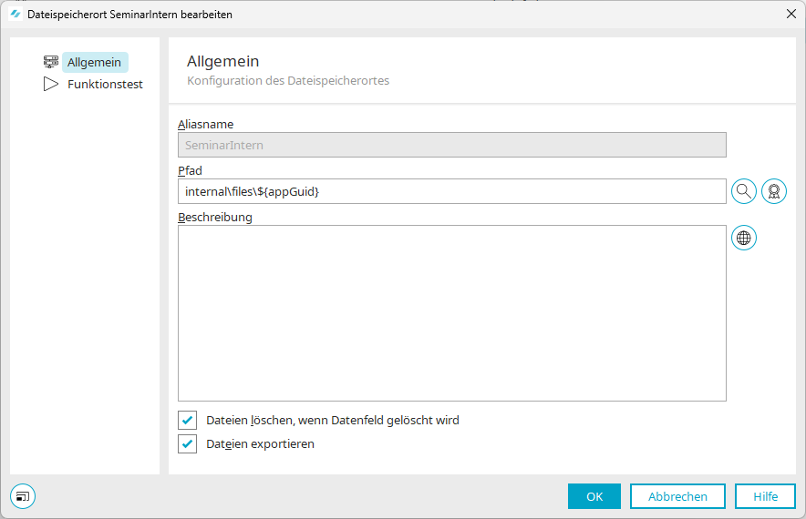806x519 pixels.
Task: Select the Allgemein entry in the sidebar
Action: pos(94,62)
